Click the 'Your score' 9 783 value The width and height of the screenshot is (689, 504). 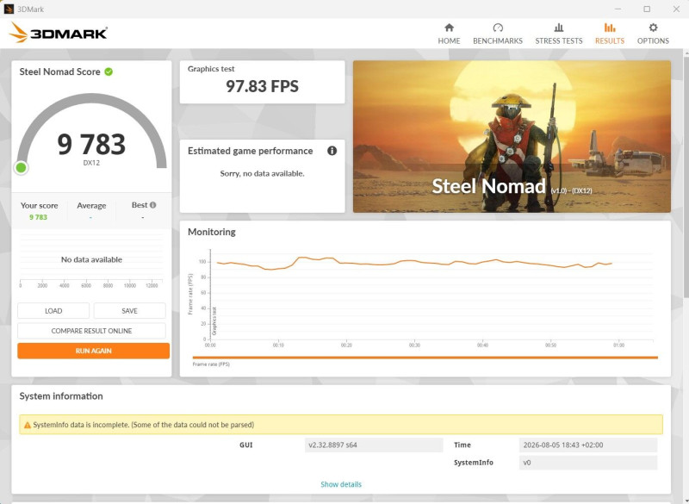(38, 217)
